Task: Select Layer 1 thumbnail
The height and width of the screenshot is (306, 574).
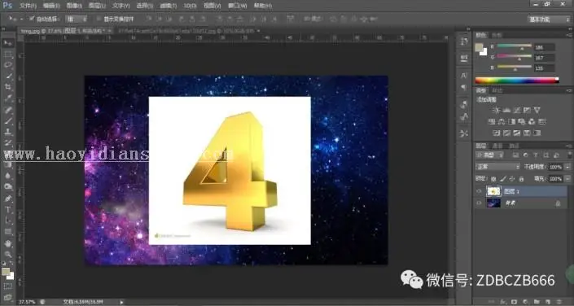Action: click(493, 191)
